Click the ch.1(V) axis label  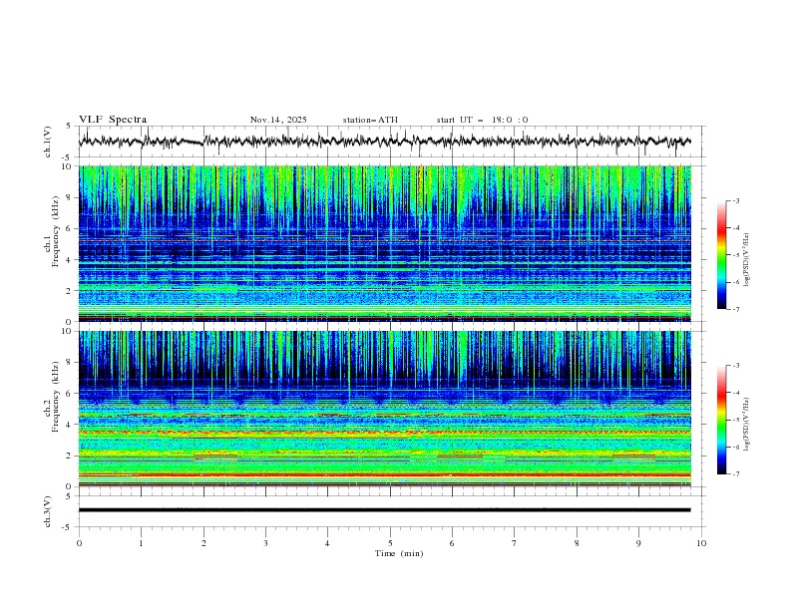coord(48,142)
